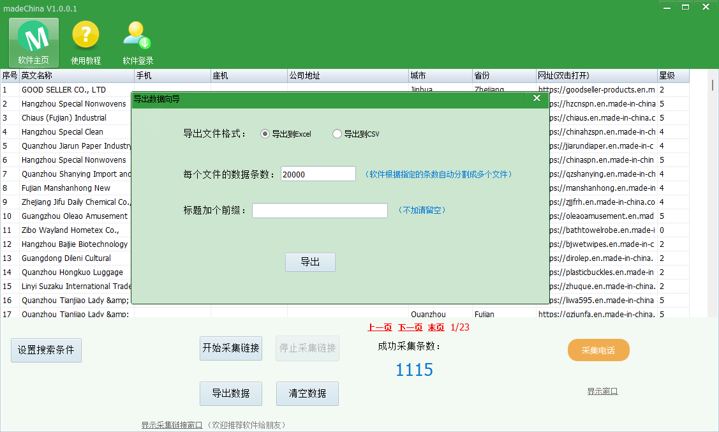Select row Zibo Wayland Hometex Co.
Image resolution: width=719 pixels, height=432 pixels.
[66, 230]
